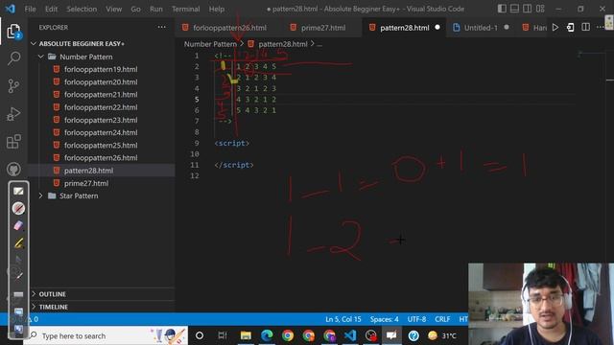Viewport: 614px width, 345px height.
Task: Open Task View on taskbar
Action: click(x=223, y=335)
